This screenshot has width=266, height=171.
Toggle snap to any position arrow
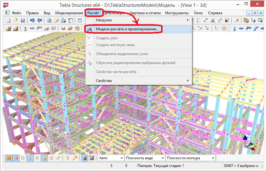[x=75, y=158]
